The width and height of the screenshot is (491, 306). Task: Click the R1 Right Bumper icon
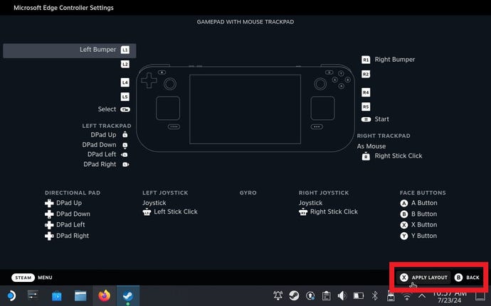point(366,60)
